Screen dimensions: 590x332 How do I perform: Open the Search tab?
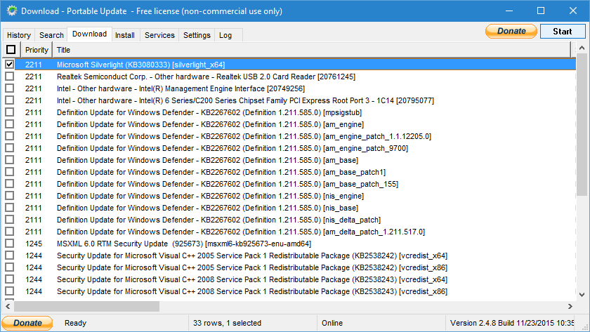[51, 35]
